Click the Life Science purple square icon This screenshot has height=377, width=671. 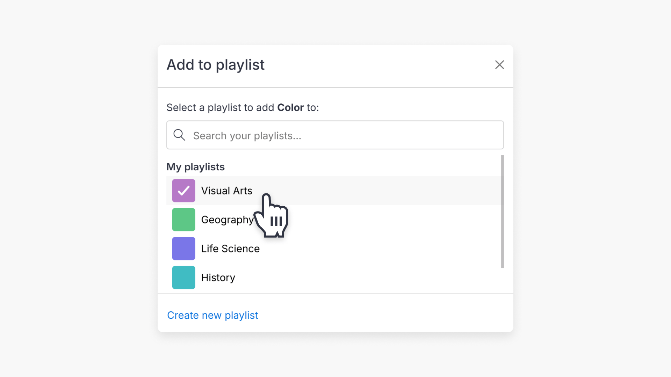[x=183, y=249]
